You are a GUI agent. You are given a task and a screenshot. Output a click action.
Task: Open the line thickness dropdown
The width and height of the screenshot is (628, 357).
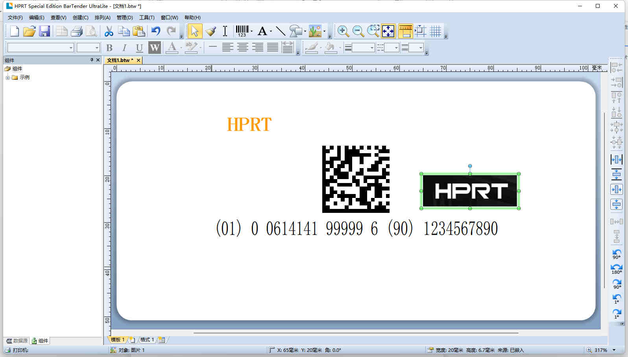(x=372, y=48)
